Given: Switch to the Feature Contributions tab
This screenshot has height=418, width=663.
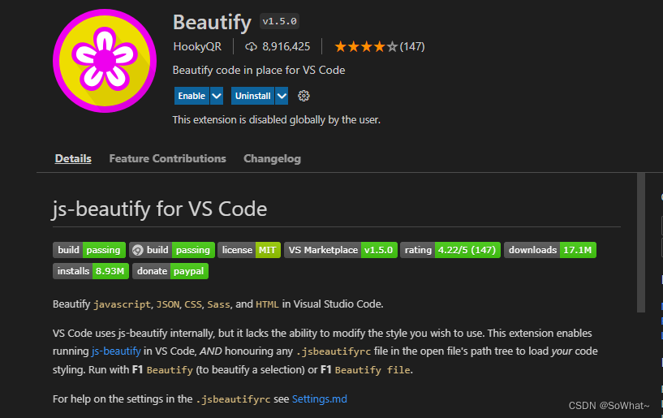Looking at the screenshot, I should pos(167,158).
